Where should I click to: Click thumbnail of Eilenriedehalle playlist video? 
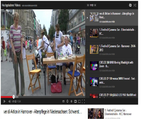pos(94,33)
